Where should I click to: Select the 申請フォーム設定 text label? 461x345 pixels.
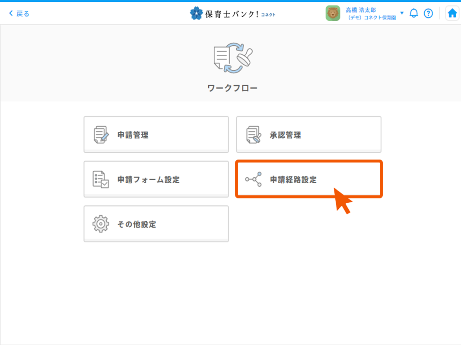(149, 180)
